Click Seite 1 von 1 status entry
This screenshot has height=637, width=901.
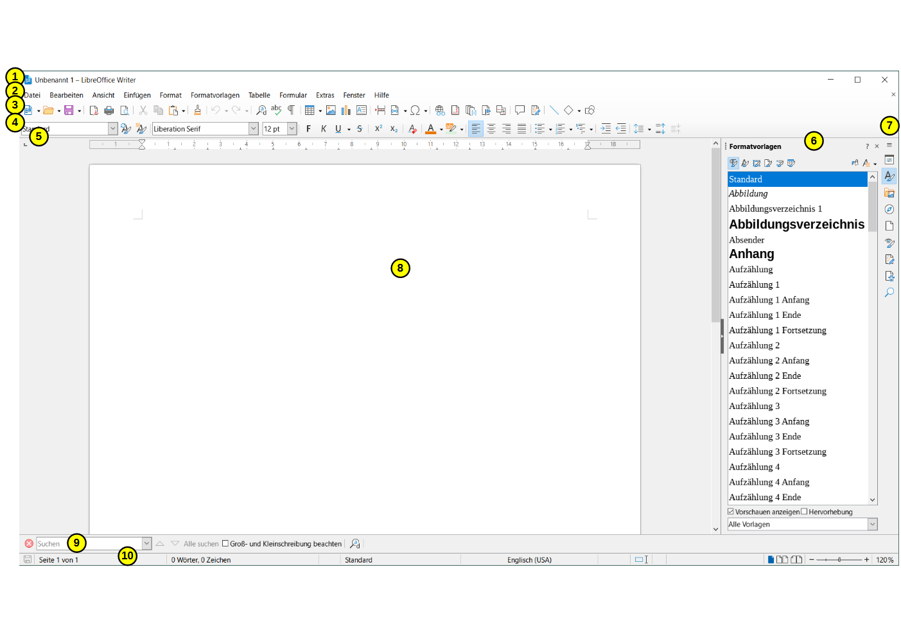point(58,560)
